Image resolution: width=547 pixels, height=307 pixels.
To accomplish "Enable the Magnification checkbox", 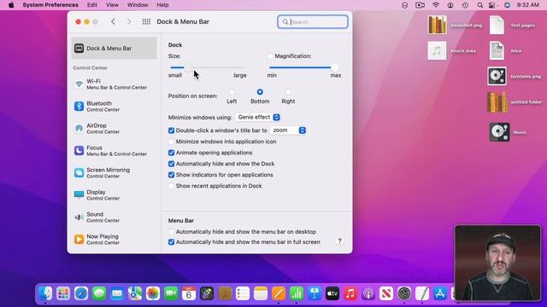I will coord(270,55).
